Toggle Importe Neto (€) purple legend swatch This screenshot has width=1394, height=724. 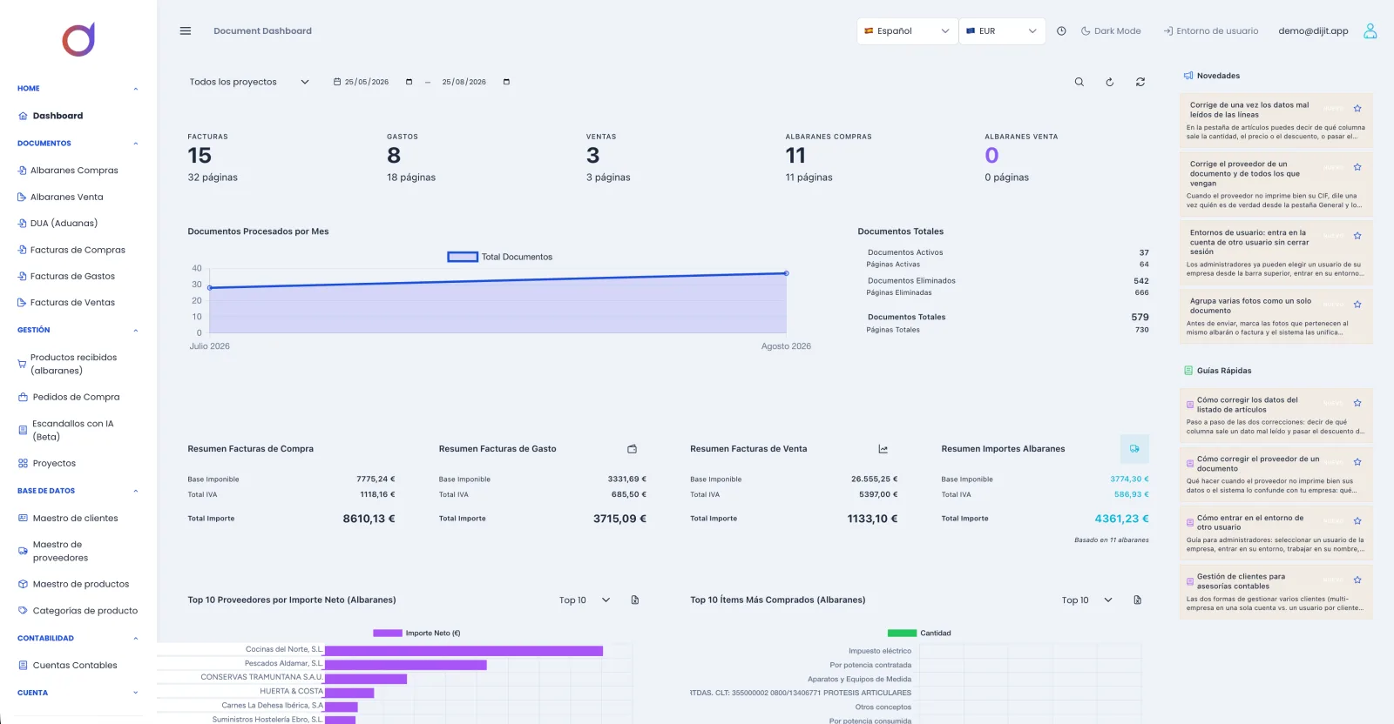point(388,633)
